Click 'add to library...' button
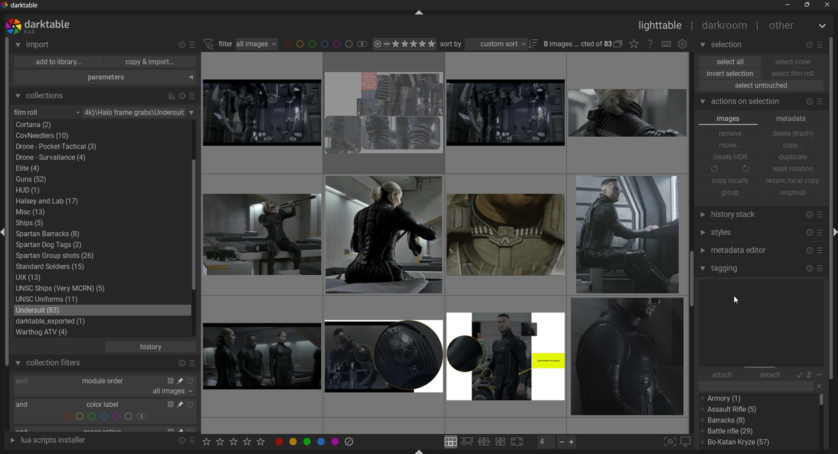 point(59,62)
